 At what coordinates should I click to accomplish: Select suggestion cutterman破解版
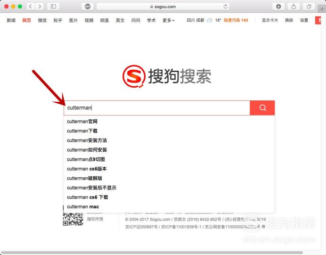169,178
